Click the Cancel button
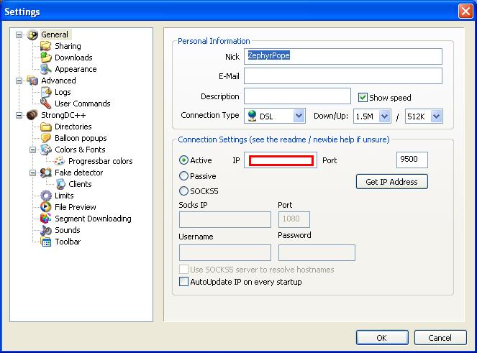477x353 pixels. tap(440, 338)
